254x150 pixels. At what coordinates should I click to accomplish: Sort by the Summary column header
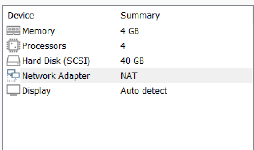click(140, 15)
